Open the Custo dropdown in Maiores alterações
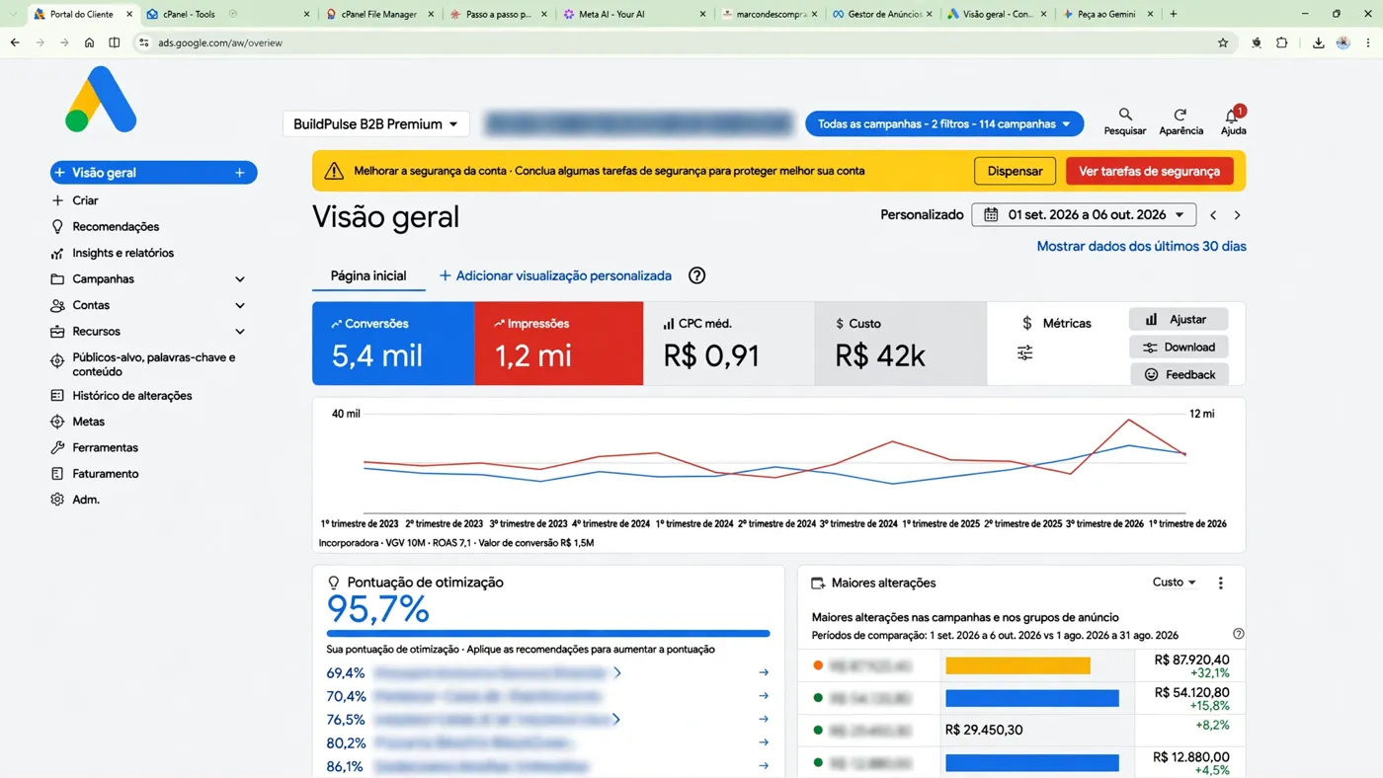 1174,583
